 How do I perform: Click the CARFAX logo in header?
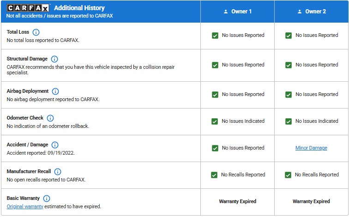(28, 8)
